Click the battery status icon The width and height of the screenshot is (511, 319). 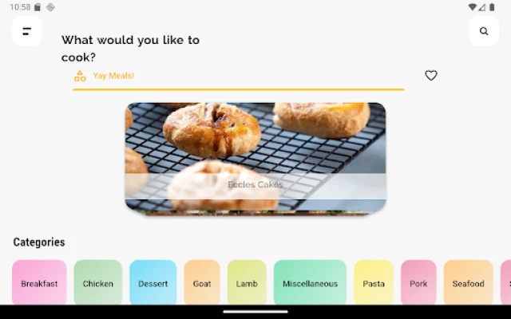tap(493, 7)
